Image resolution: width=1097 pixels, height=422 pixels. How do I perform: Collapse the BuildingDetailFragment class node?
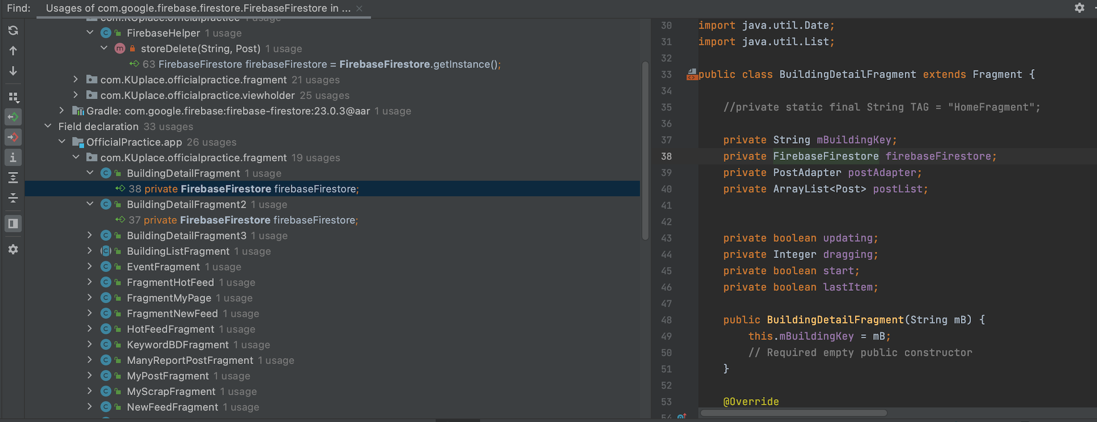click(90, 173)
